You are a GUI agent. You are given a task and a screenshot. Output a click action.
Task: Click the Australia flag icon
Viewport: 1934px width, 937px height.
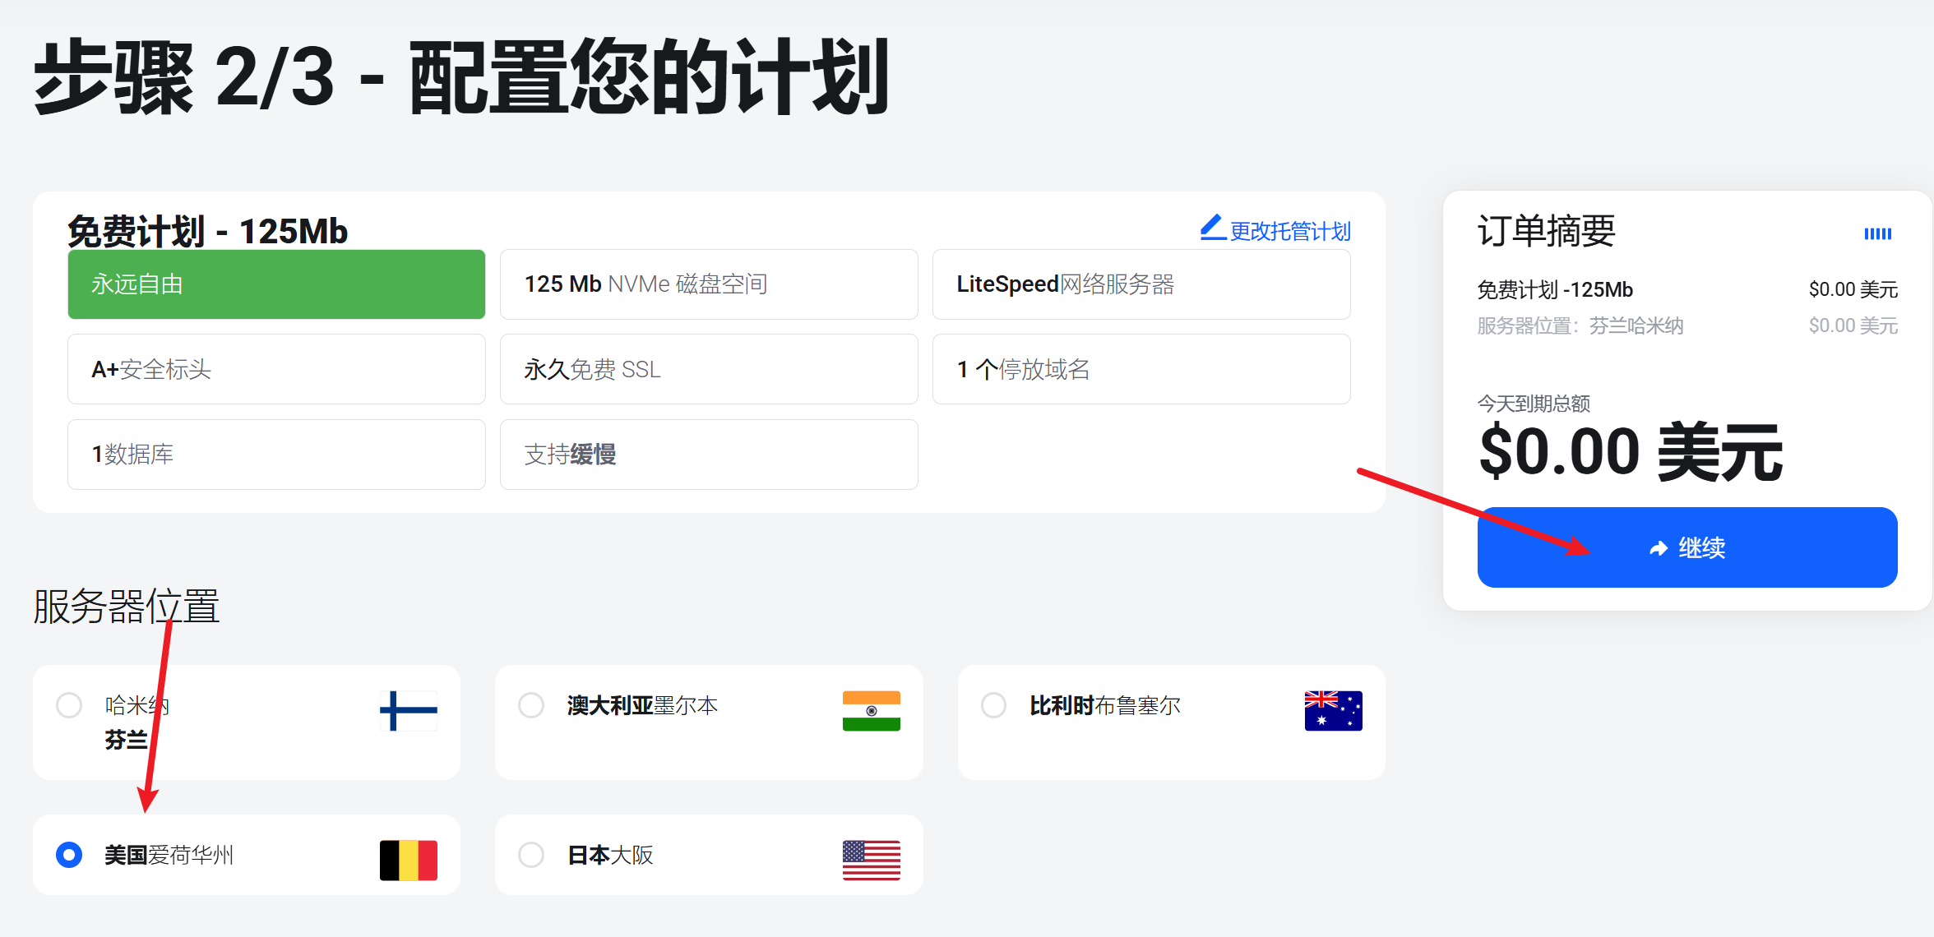pos(1333,711)
